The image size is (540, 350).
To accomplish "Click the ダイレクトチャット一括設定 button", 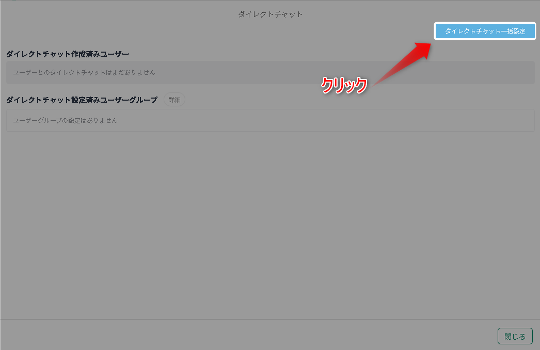I will 485,31.
